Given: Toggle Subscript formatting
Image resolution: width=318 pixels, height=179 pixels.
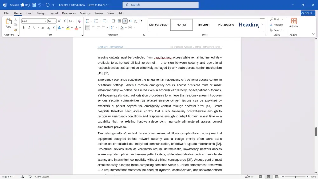Looking at the screenshot, I should point(48,28).
